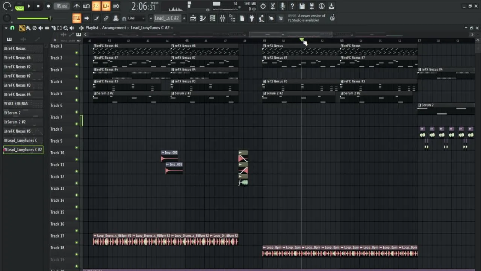Add a new pattern with plus button
The width and height of the screenshot is (481, 271).
coord(184,18)
